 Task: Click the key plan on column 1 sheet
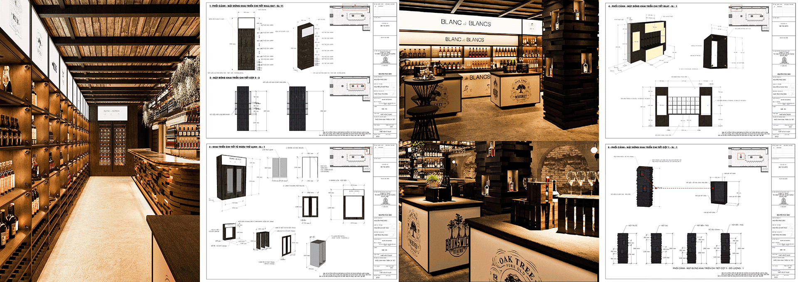749,157
